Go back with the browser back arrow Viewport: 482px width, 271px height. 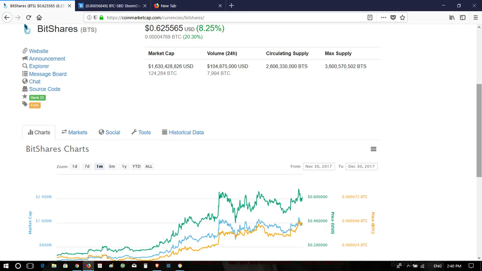pos(7,17)
